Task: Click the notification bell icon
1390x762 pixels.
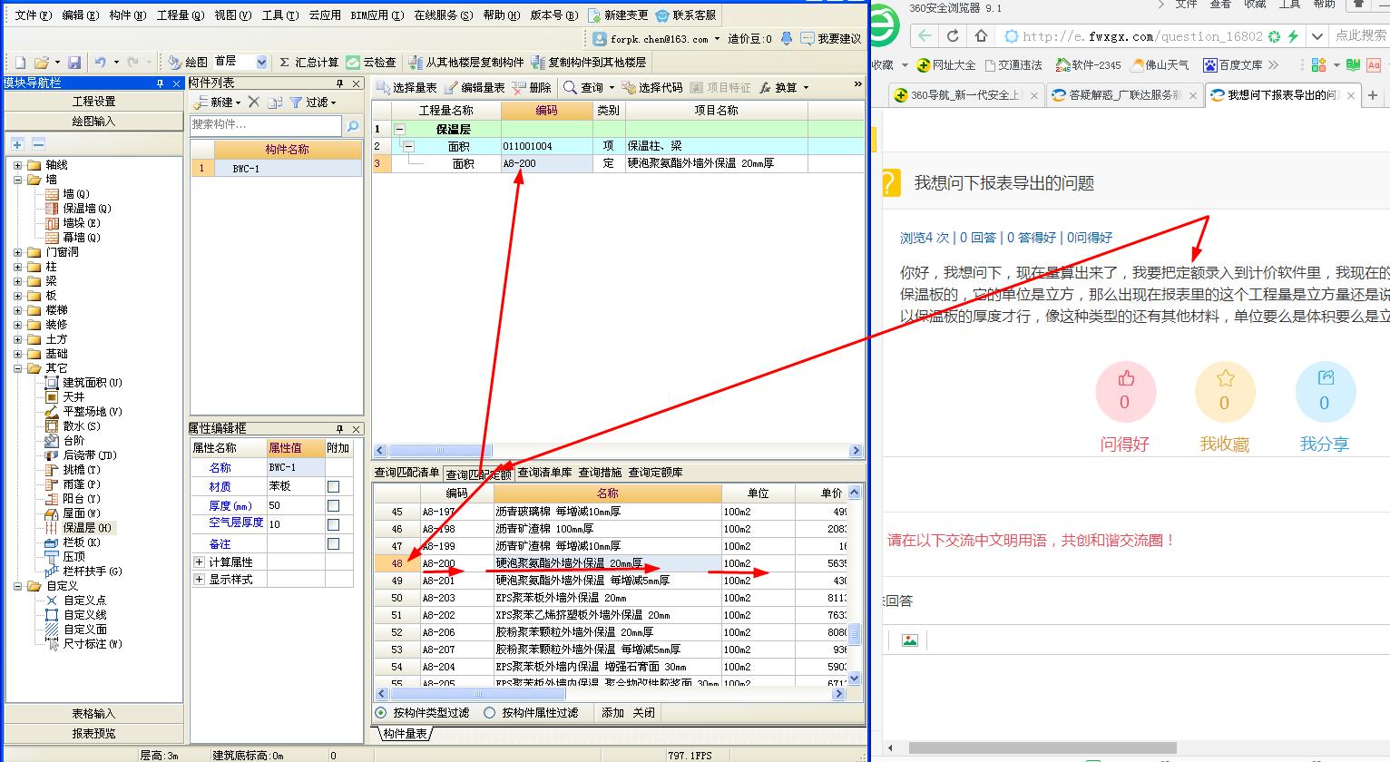Action: [787, 39]
